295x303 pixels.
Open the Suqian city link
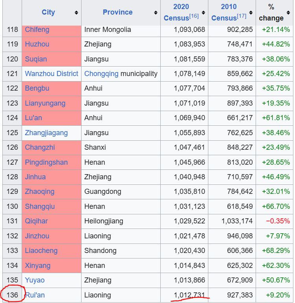click(x=36, y=59)
